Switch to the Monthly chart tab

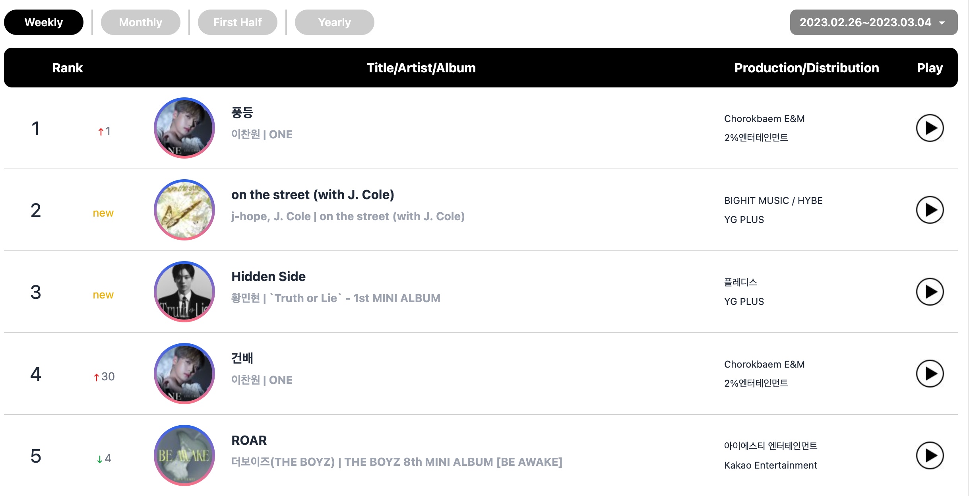click(x=141, y=22)
